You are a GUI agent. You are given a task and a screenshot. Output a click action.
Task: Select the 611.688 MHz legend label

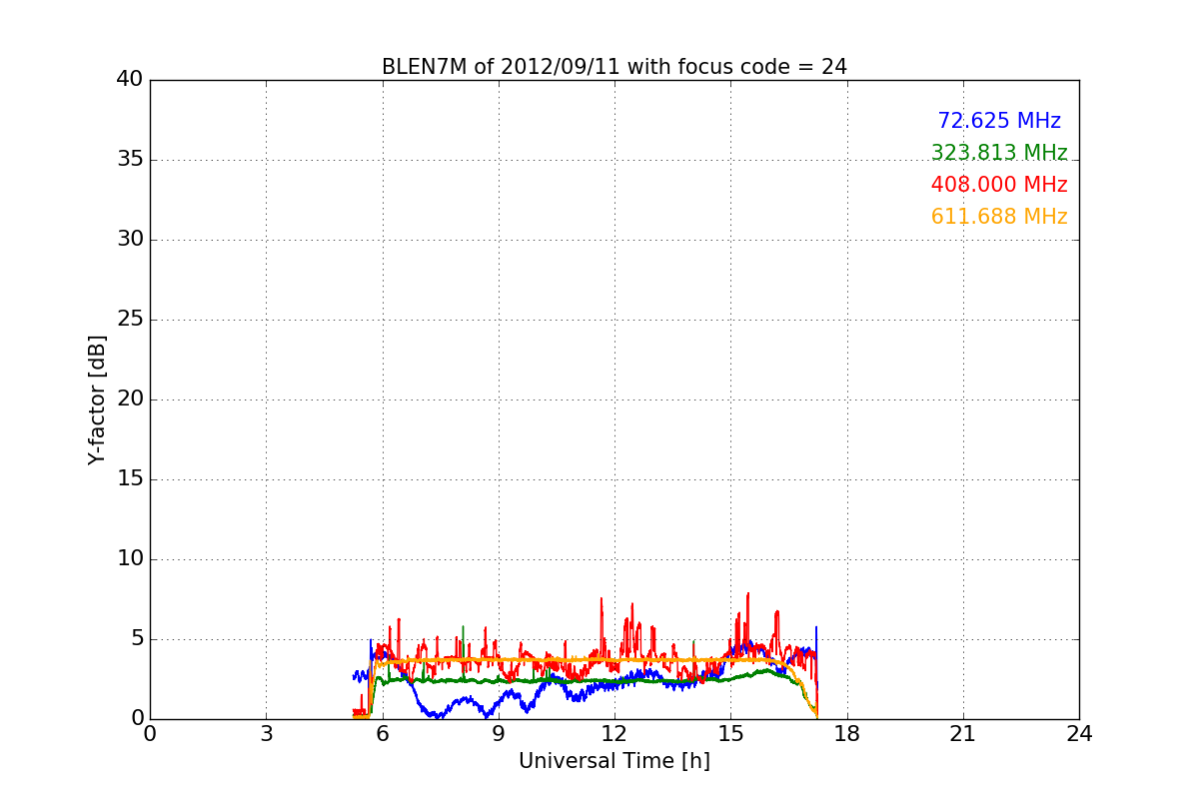click(x=999, y=217)
